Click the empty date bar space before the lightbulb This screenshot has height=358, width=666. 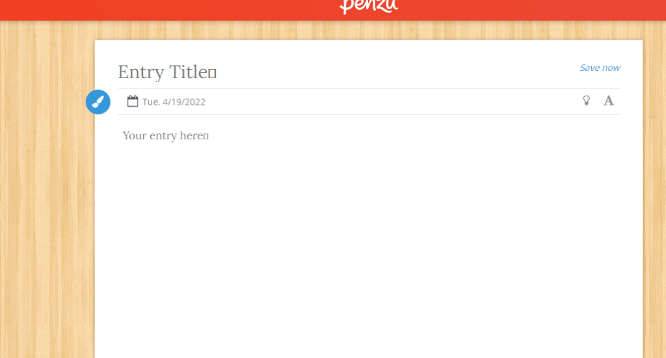(390, 102)
